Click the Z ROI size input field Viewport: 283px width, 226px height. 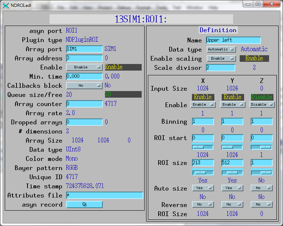pyautogui.click(x=262, y=163)
